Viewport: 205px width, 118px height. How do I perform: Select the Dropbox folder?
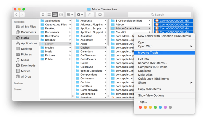pos(56,40)
